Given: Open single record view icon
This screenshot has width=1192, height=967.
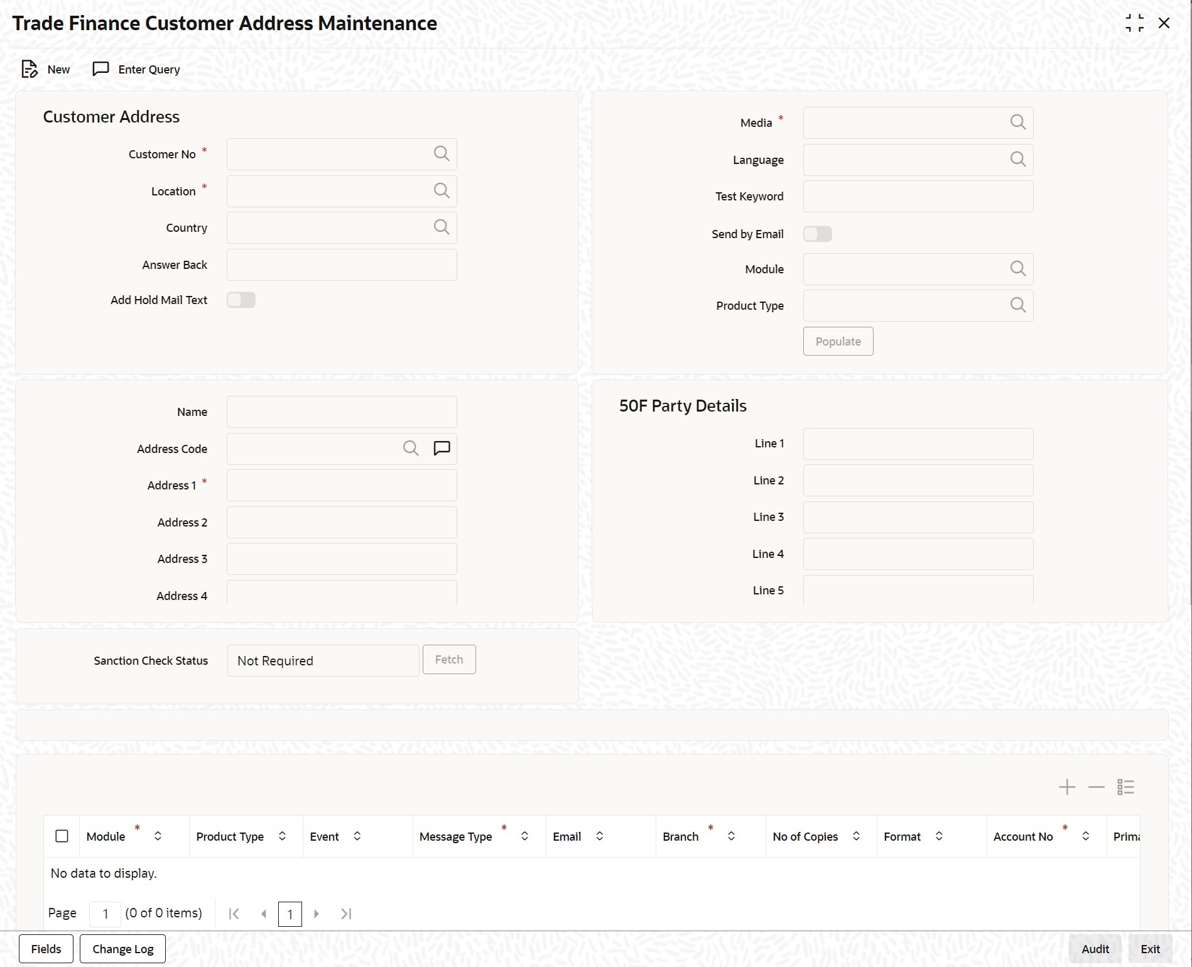Looking at the screenshot, I should coord(1126,787).
